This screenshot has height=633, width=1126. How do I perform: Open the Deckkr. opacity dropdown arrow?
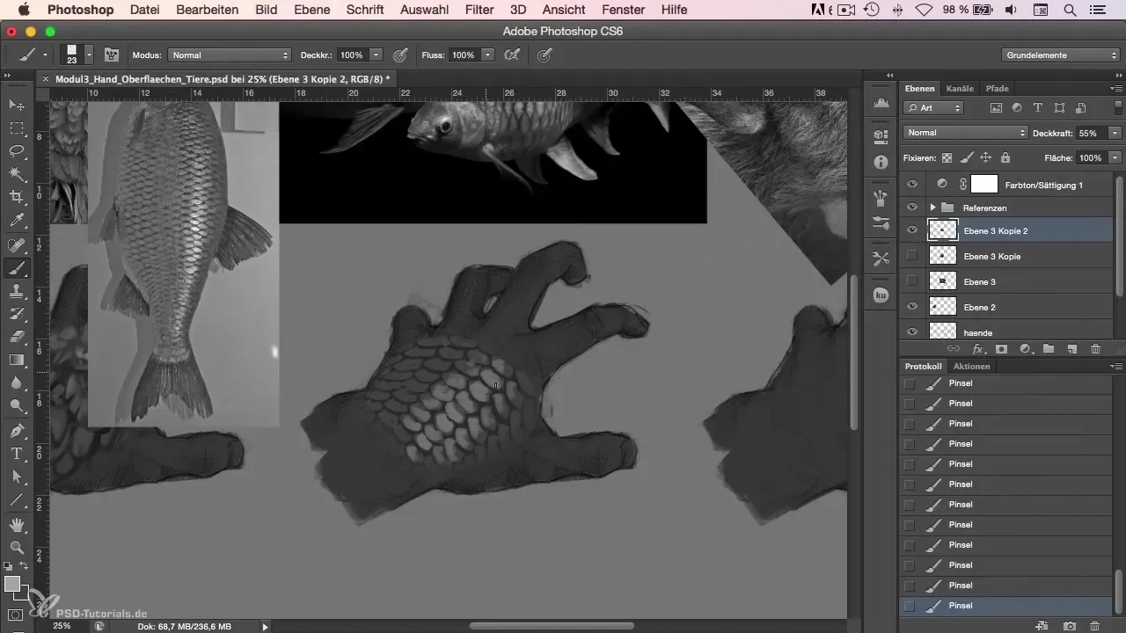click(377, 55)
